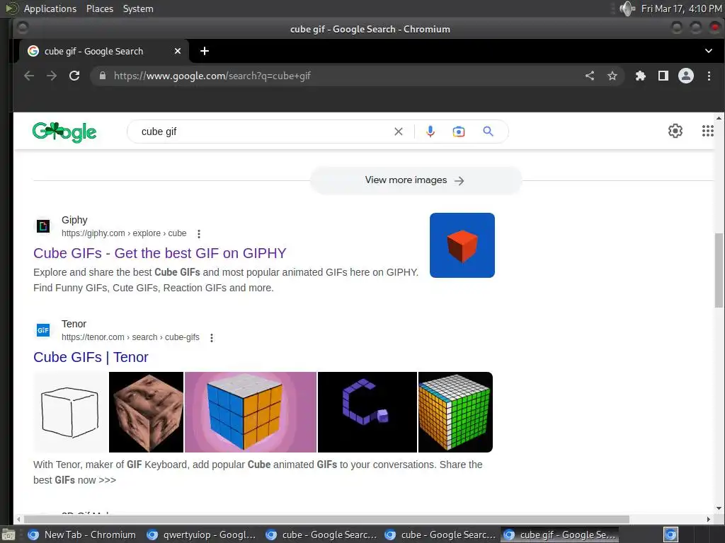This screenshot has height=543, width=725.
Task: Click the show desktop icon in taskbar
Action: pos(8,535)
